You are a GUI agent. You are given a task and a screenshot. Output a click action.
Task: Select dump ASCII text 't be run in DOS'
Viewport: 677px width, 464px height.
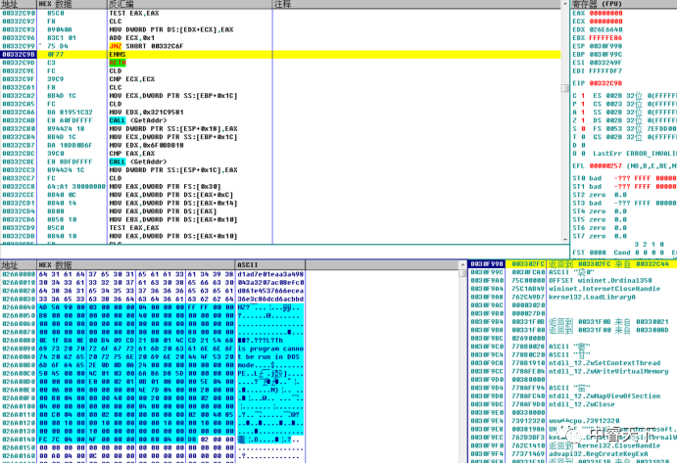click(268, 357)
